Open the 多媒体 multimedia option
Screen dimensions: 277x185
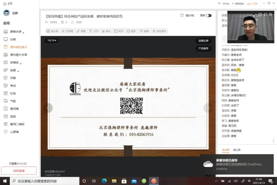point(12,62)
